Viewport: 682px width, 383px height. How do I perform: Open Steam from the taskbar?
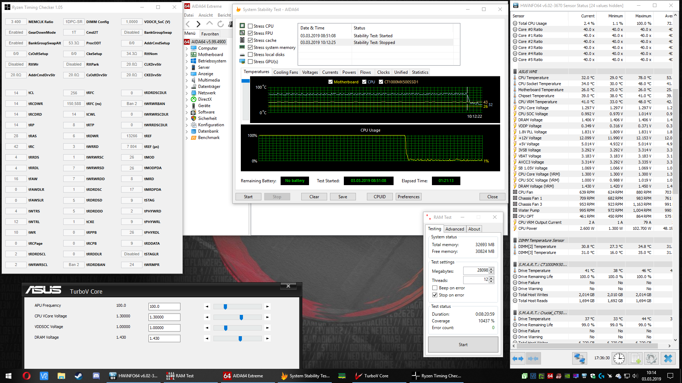[x=79, y=376]
